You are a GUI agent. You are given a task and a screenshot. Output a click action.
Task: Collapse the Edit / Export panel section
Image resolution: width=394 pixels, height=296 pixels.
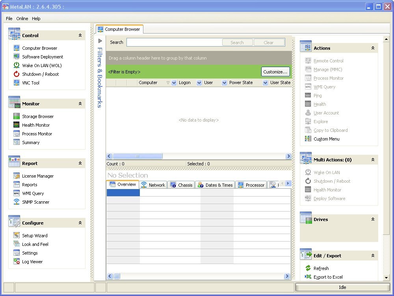tap(373, 255)
